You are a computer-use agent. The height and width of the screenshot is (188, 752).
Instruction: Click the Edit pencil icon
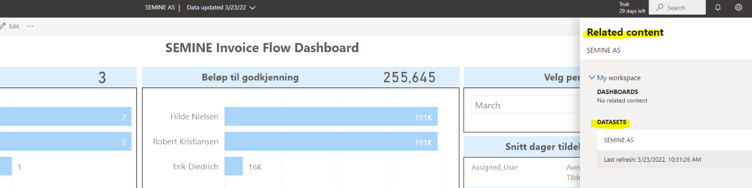point(3,26)
